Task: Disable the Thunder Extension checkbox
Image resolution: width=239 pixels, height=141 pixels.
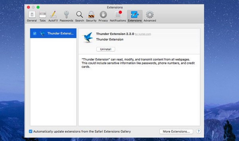Action: click(35, 34)
